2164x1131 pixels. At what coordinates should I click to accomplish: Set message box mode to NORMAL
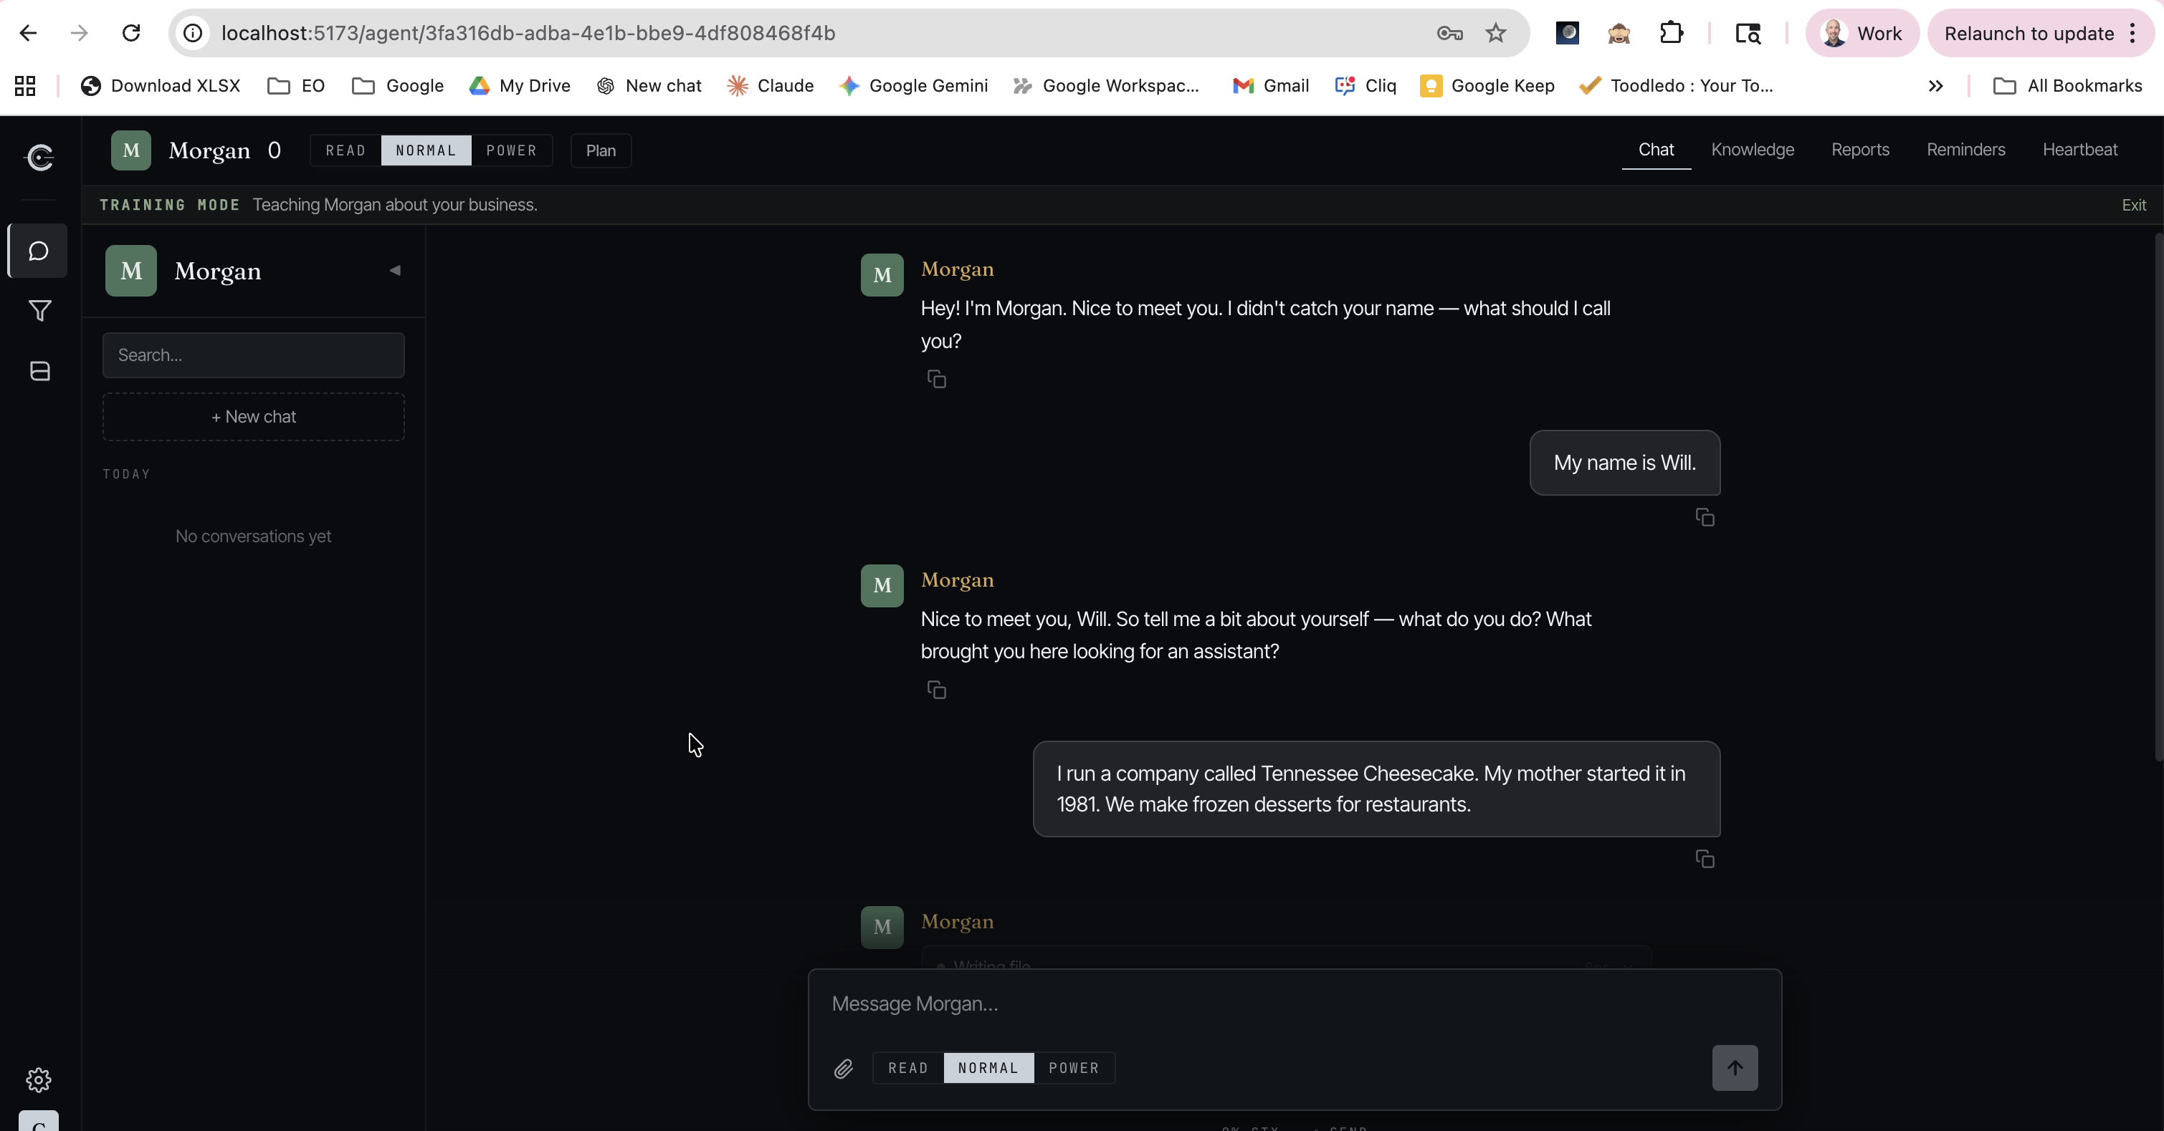click(x=988, y=1068)
